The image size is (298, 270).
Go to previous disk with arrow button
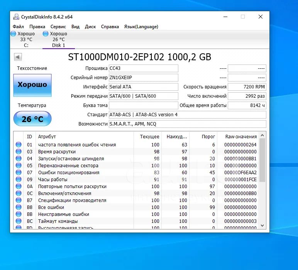[x=18, y=57]
